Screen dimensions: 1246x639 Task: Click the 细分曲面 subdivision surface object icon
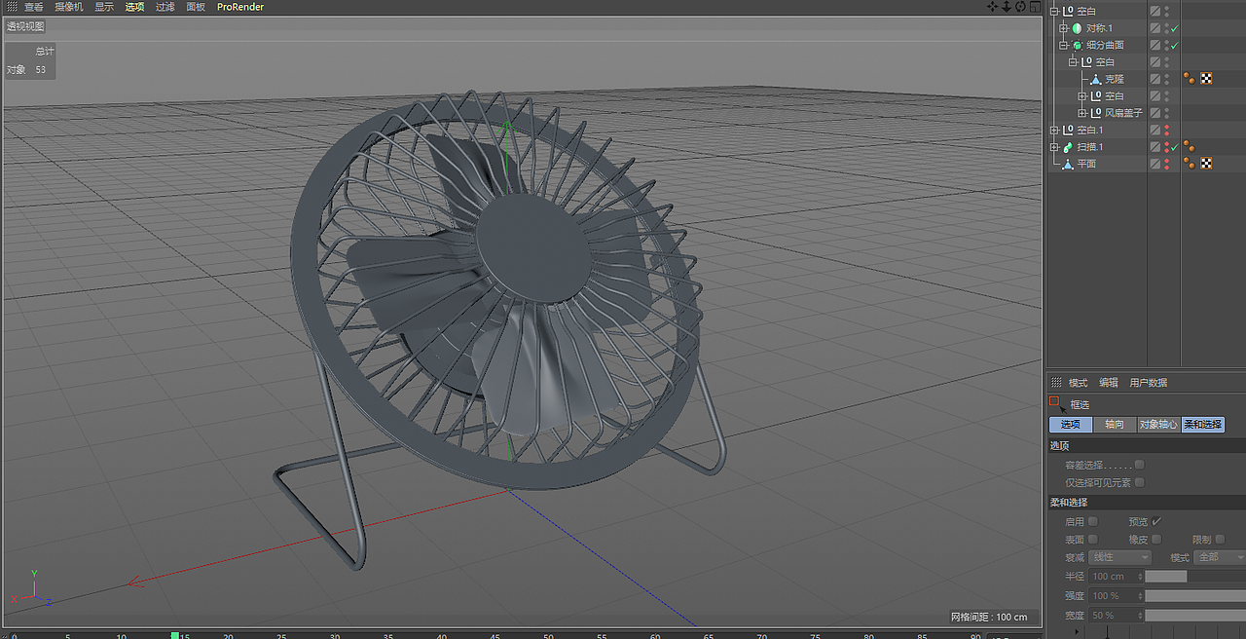[1077, 45]
